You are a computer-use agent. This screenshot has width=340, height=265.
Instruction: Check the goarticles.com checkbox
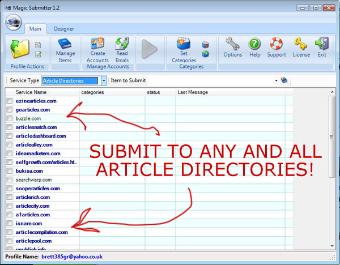[x=9, y=110]
